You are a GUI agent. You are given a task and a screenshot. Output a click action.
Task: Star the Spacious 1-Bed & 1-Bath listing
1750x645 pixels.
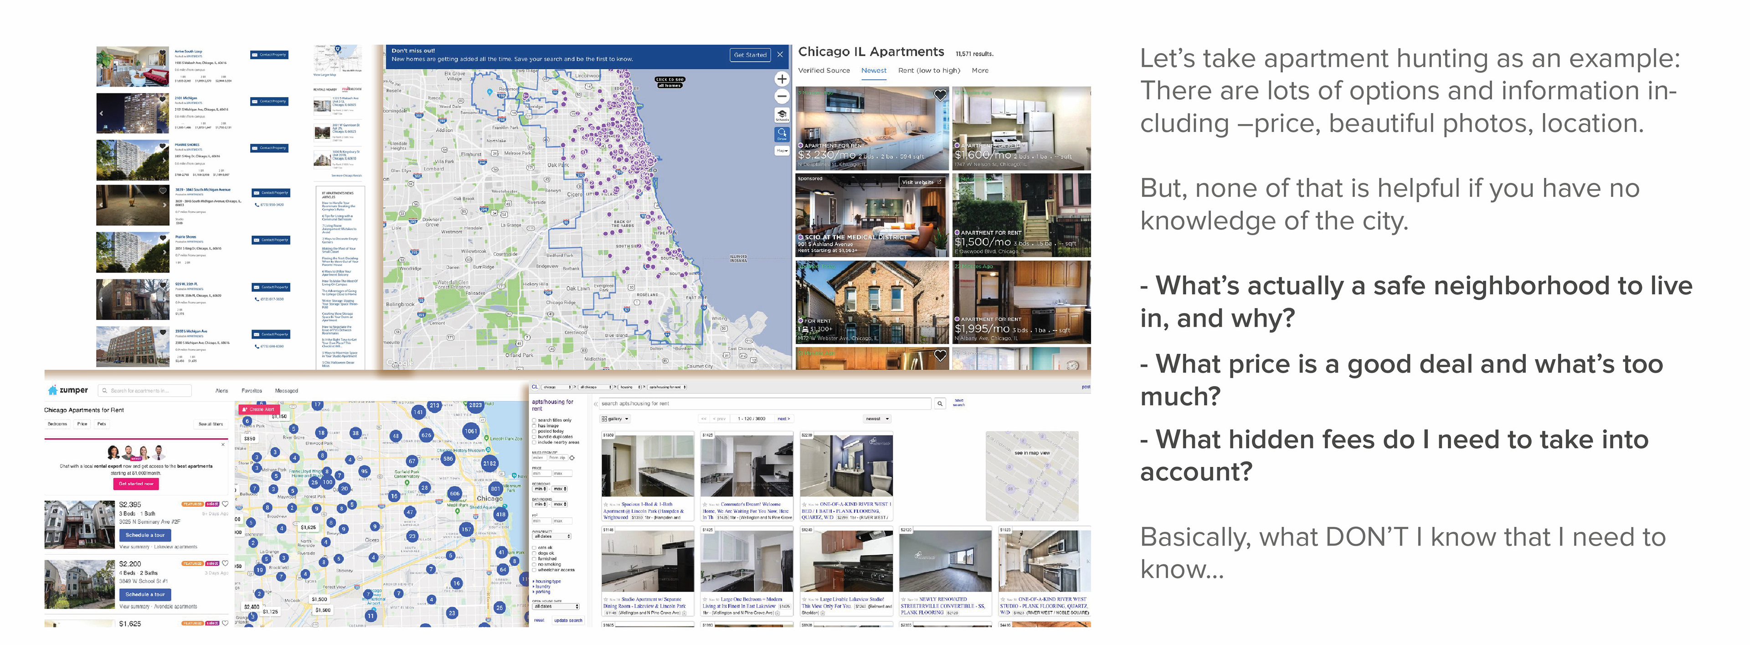[606, 505]
